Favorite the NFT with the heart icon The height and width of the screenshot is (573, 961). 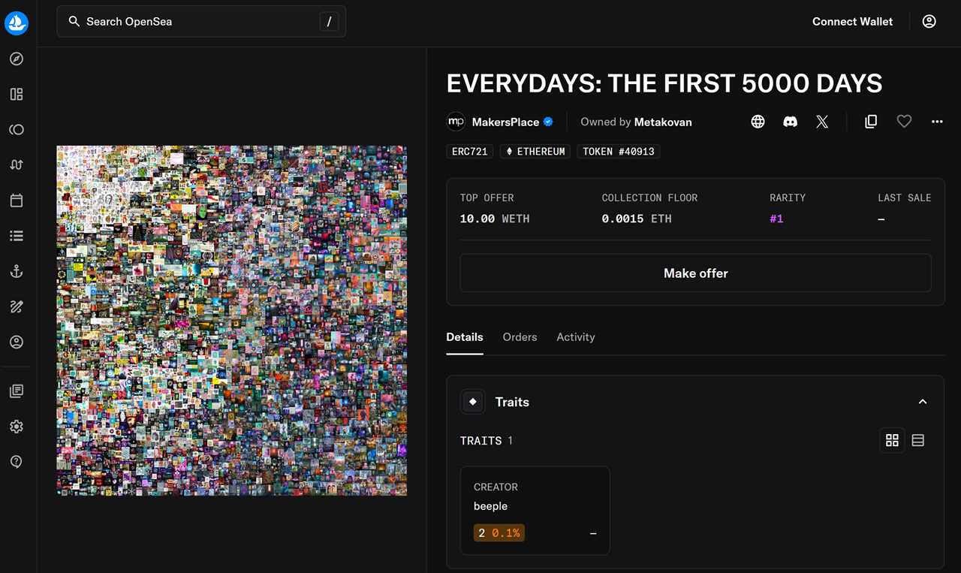pyautogui.click(x=903, y=121)
